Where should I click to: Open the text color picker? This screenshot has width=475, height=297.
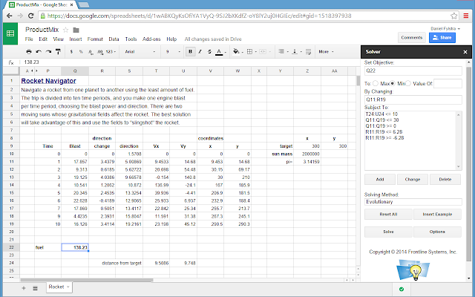[220, 52]
